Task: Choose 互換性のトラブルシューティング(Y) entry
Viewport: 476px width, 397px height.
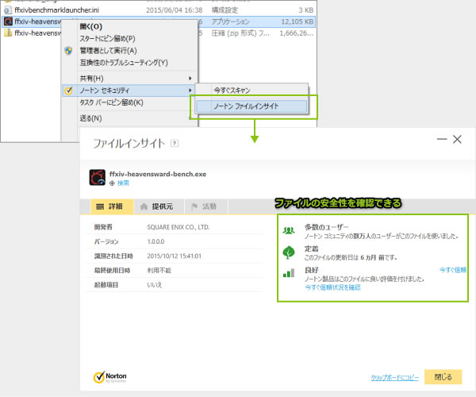Action: (124, 63)
